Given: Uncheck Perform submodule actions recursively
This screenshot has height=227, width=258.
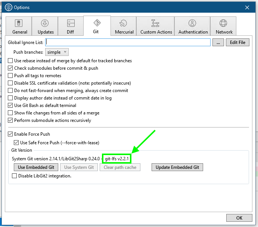Looking at the screenshot, I should click(10, 120).
